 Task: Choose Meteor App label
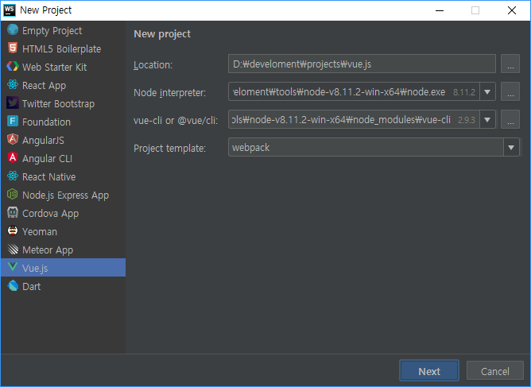pyautogui.click(x=48, y=250)
